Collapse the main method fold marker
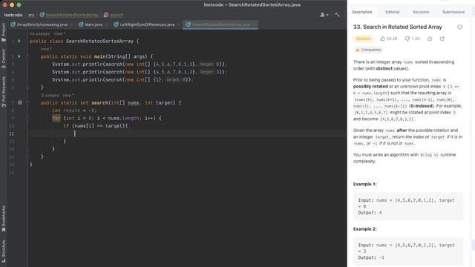475x267 pixels. click(x=27, y=56)
